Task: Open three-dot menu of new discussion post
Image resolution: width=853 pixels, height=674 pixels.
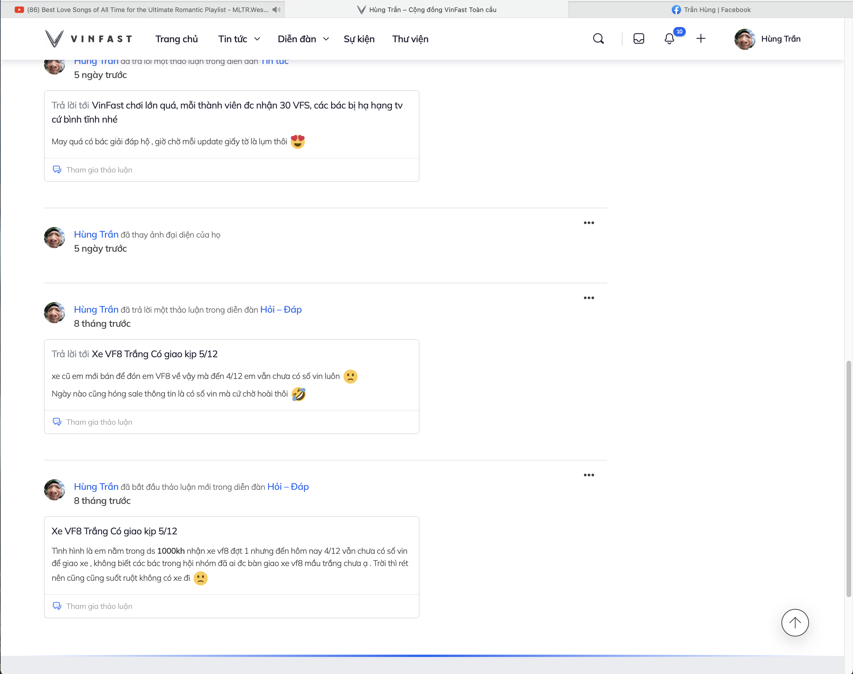Action: pos(589,475)
